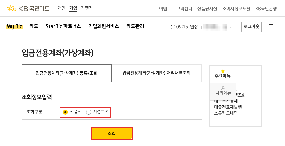Switch to 가맹점 section

(x=87, y=8)
